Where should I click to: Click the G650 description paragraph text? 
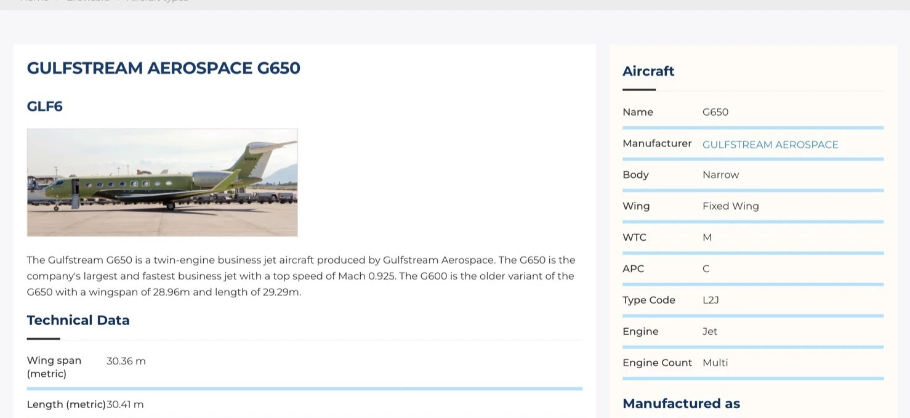[x=300, y=276]
